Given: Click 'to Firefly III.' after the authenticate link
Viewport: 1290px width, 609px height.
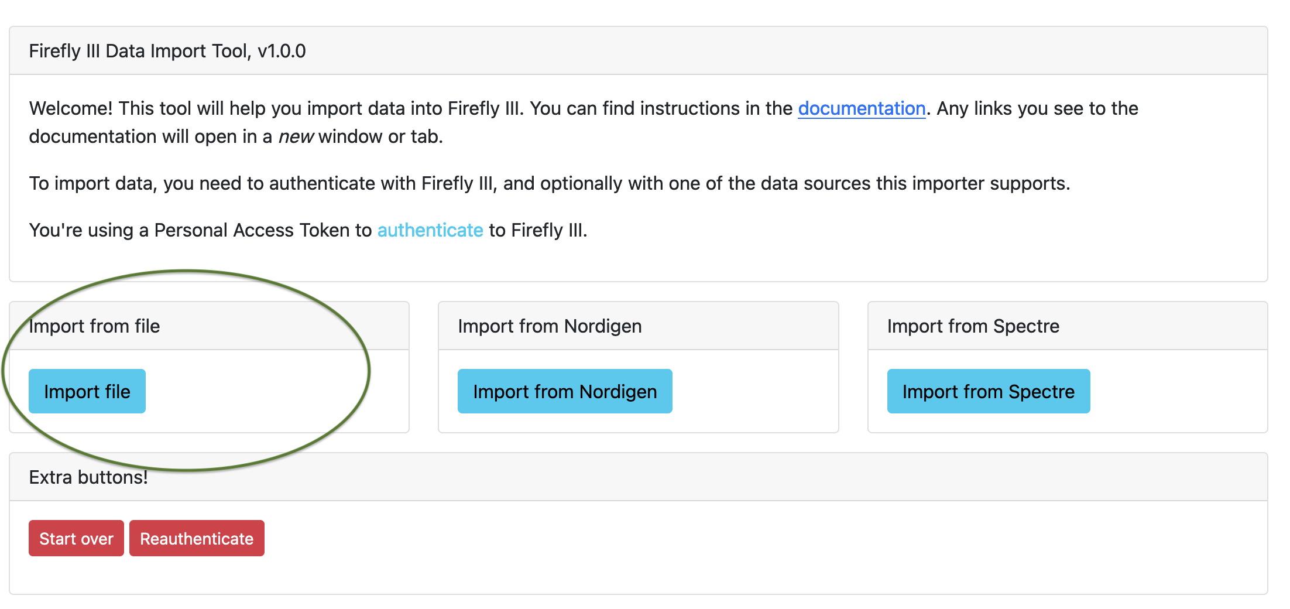Looking at the screenshot, I should coord(537,230).
